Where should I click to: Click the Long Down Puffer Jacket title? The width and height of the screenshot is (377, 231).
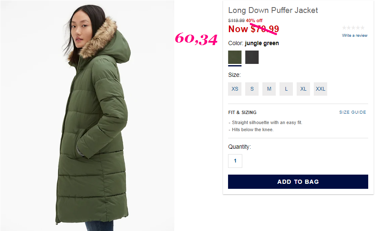pyautogui.click(x=273, y=10)
